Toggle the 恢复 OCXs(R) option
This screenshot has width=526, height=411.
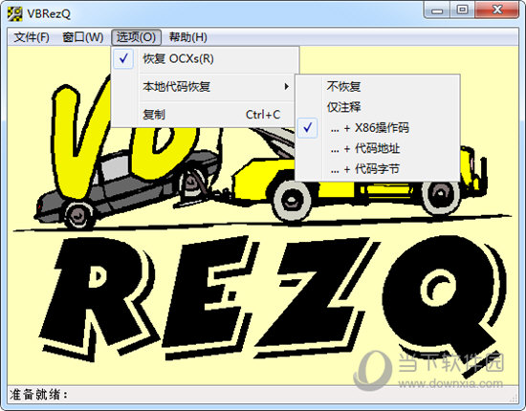[x=205, y=59]
